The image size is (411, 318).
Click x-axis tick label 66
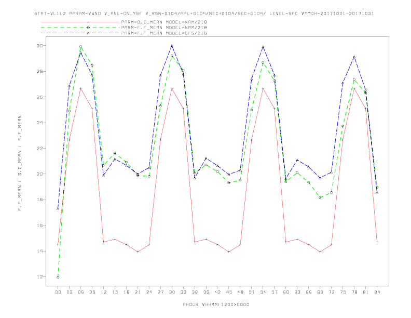tap(309, 292)
